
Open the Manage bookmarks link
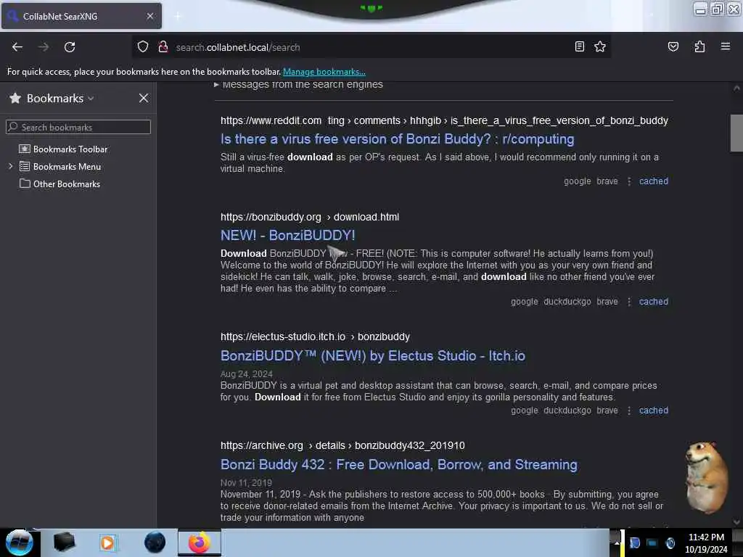click(x=324, y=72)
